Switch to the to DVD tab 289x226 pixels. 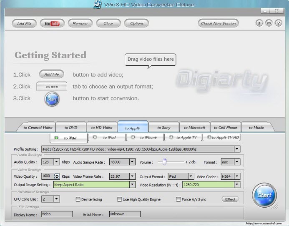tap(71, 127)
